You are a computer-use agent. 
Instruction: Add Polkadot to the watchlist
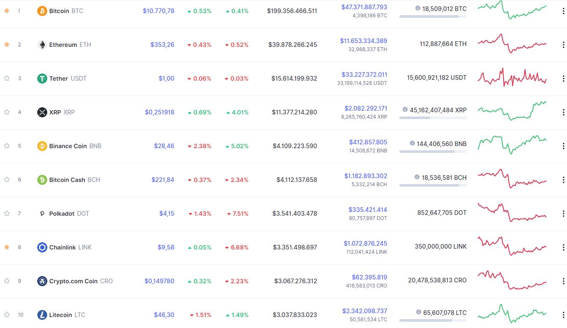coord(7,213)
